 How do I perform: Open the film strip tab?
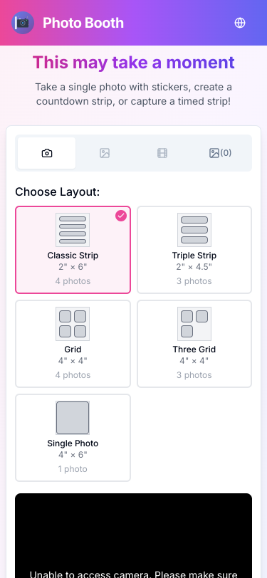pos(162,153)
